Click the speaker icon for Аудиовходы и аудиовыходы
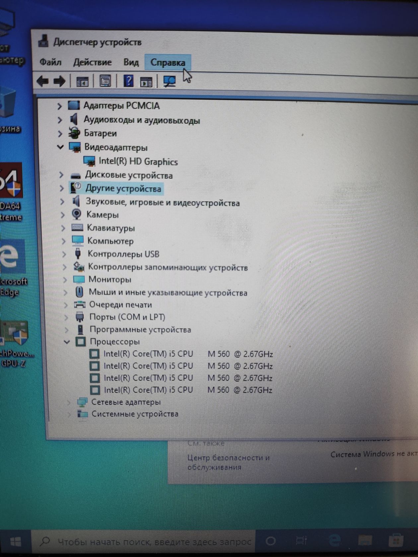418x557 pixels. pos(74,119)
